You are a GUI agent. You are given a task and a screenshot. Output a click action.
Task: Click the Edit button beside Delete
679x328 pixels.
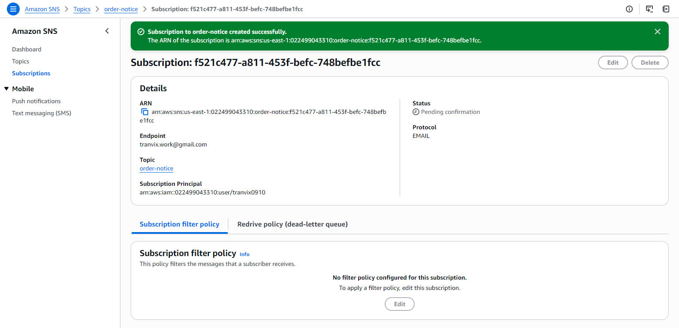613,63
